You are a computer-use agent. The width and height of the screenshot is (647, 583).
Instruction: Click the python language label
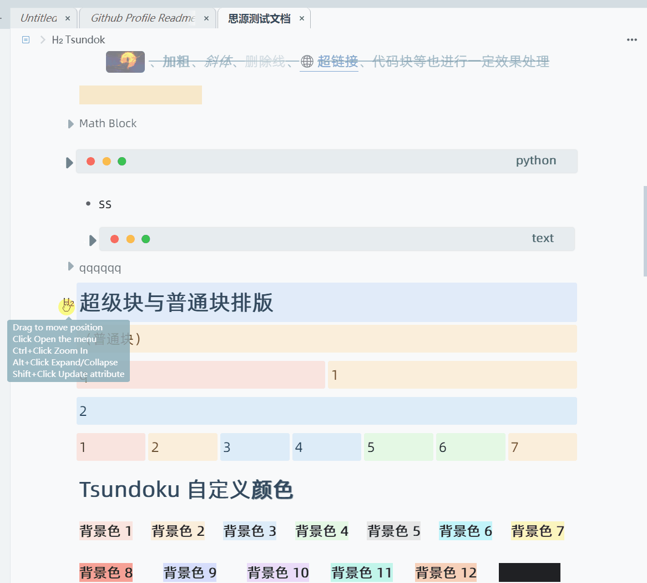(x=535, y=160)
